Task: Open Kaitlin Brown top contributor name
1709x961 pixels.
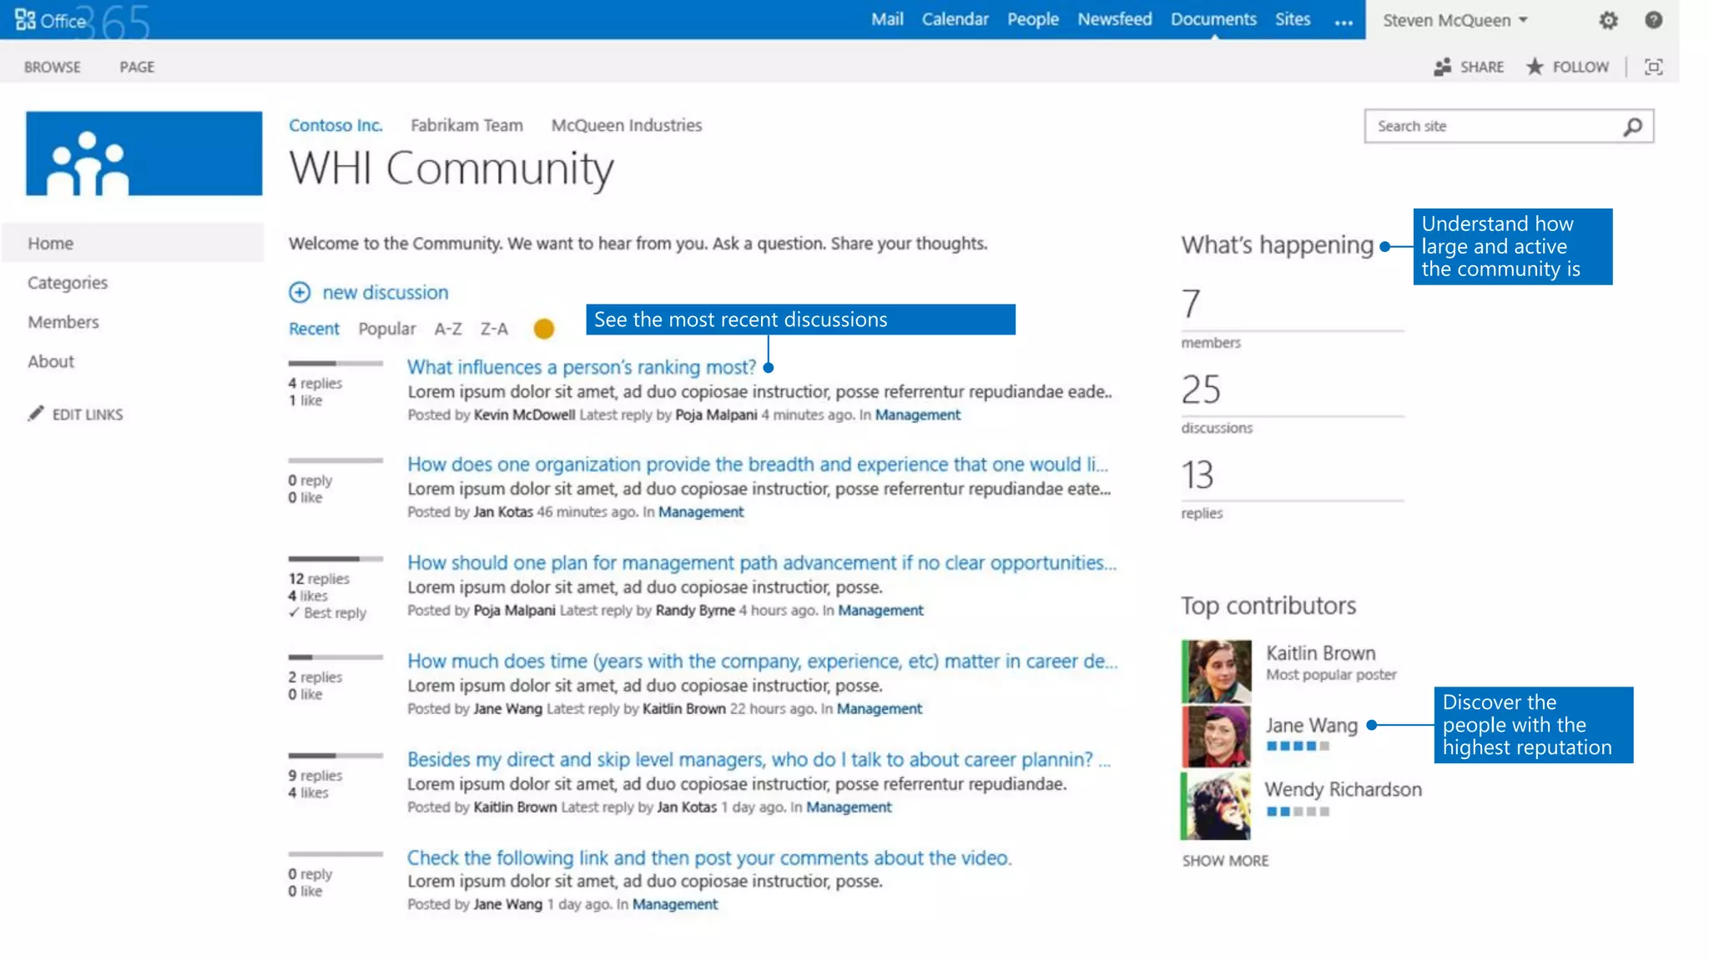Action: pyautogui.click(x=1320, y=653)
